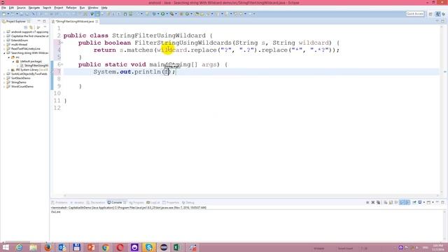Open the File menu

3,8
